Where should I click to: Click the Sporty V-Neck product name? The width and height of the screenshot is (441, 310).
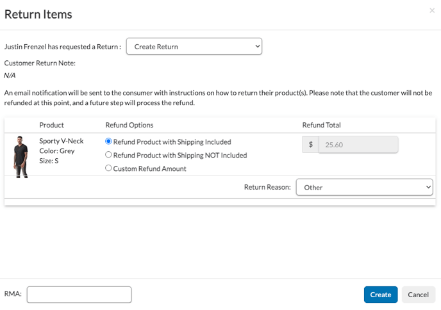coord(61,141)
